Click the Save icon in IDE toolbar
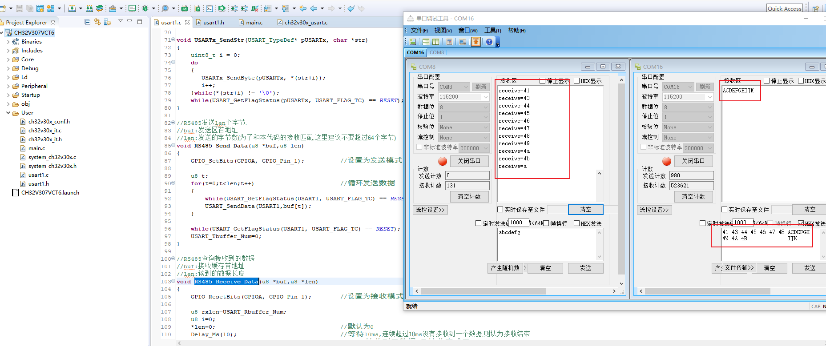Screen dimensions: 826x346 (x=20, y=8)
